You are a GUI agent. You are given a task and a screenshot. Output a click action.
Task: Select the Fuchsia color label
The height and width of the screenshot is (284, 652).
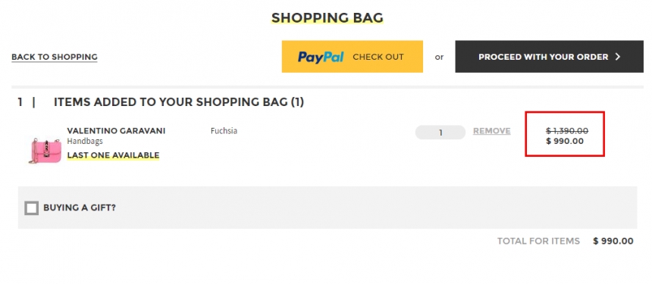(x=224, y=131)
